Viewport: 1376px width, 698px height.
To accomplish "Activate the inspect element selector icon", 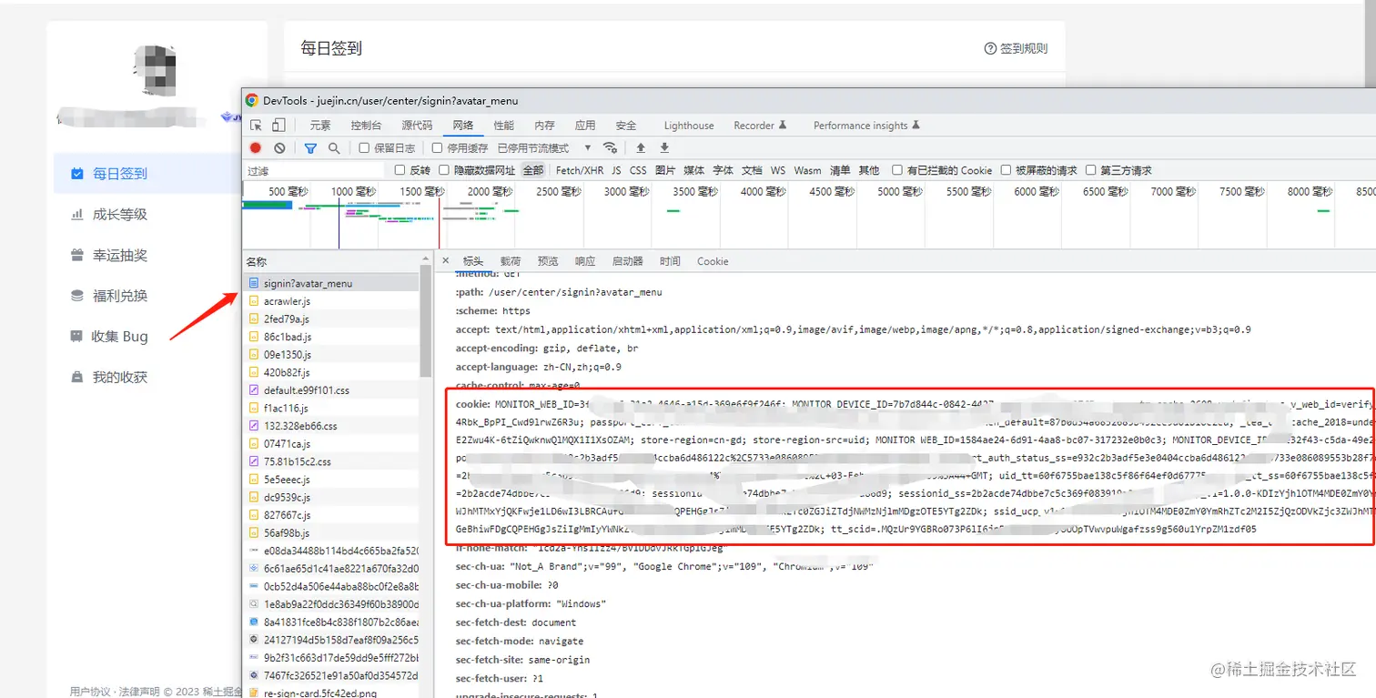I will pos(257,126).
